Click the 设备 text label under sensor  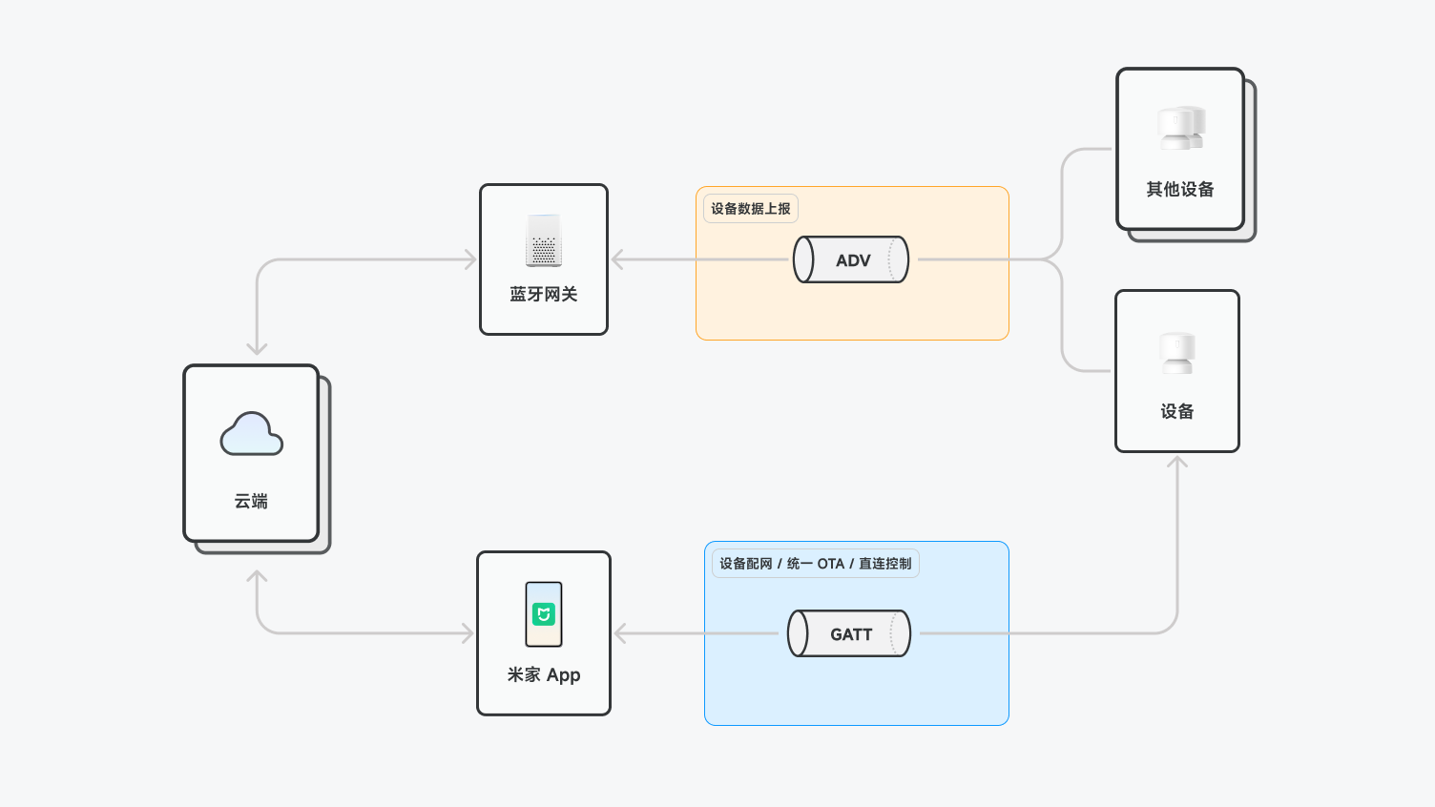click(x=1177, y=411)
